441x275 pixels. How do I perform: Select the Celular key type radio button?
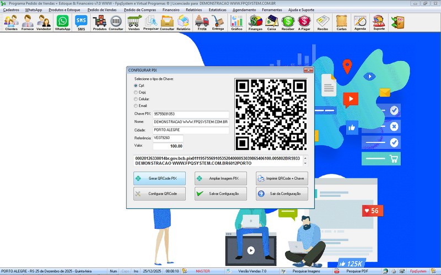click(x=136, y=99)
